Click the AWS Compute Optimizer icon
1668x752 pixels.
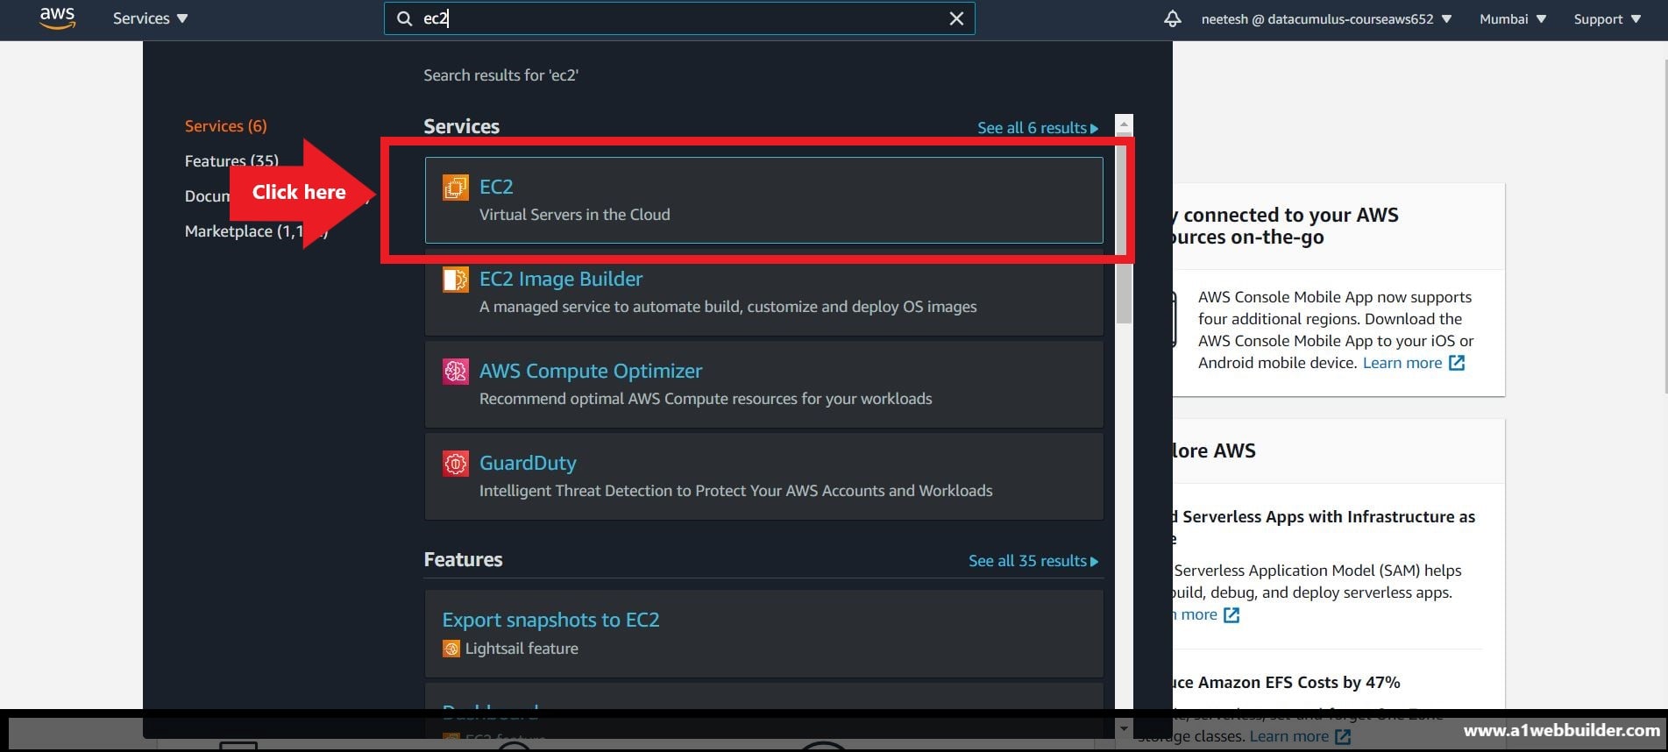tap(455, 372)
